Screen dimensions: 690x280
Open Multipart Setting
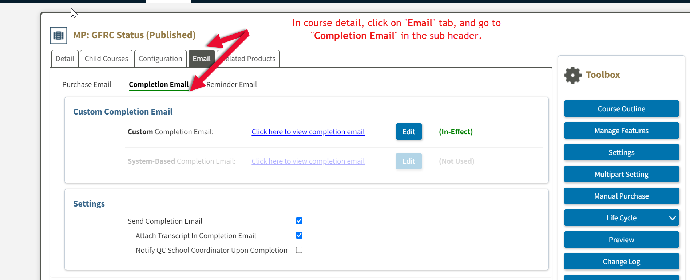[621, 174]
